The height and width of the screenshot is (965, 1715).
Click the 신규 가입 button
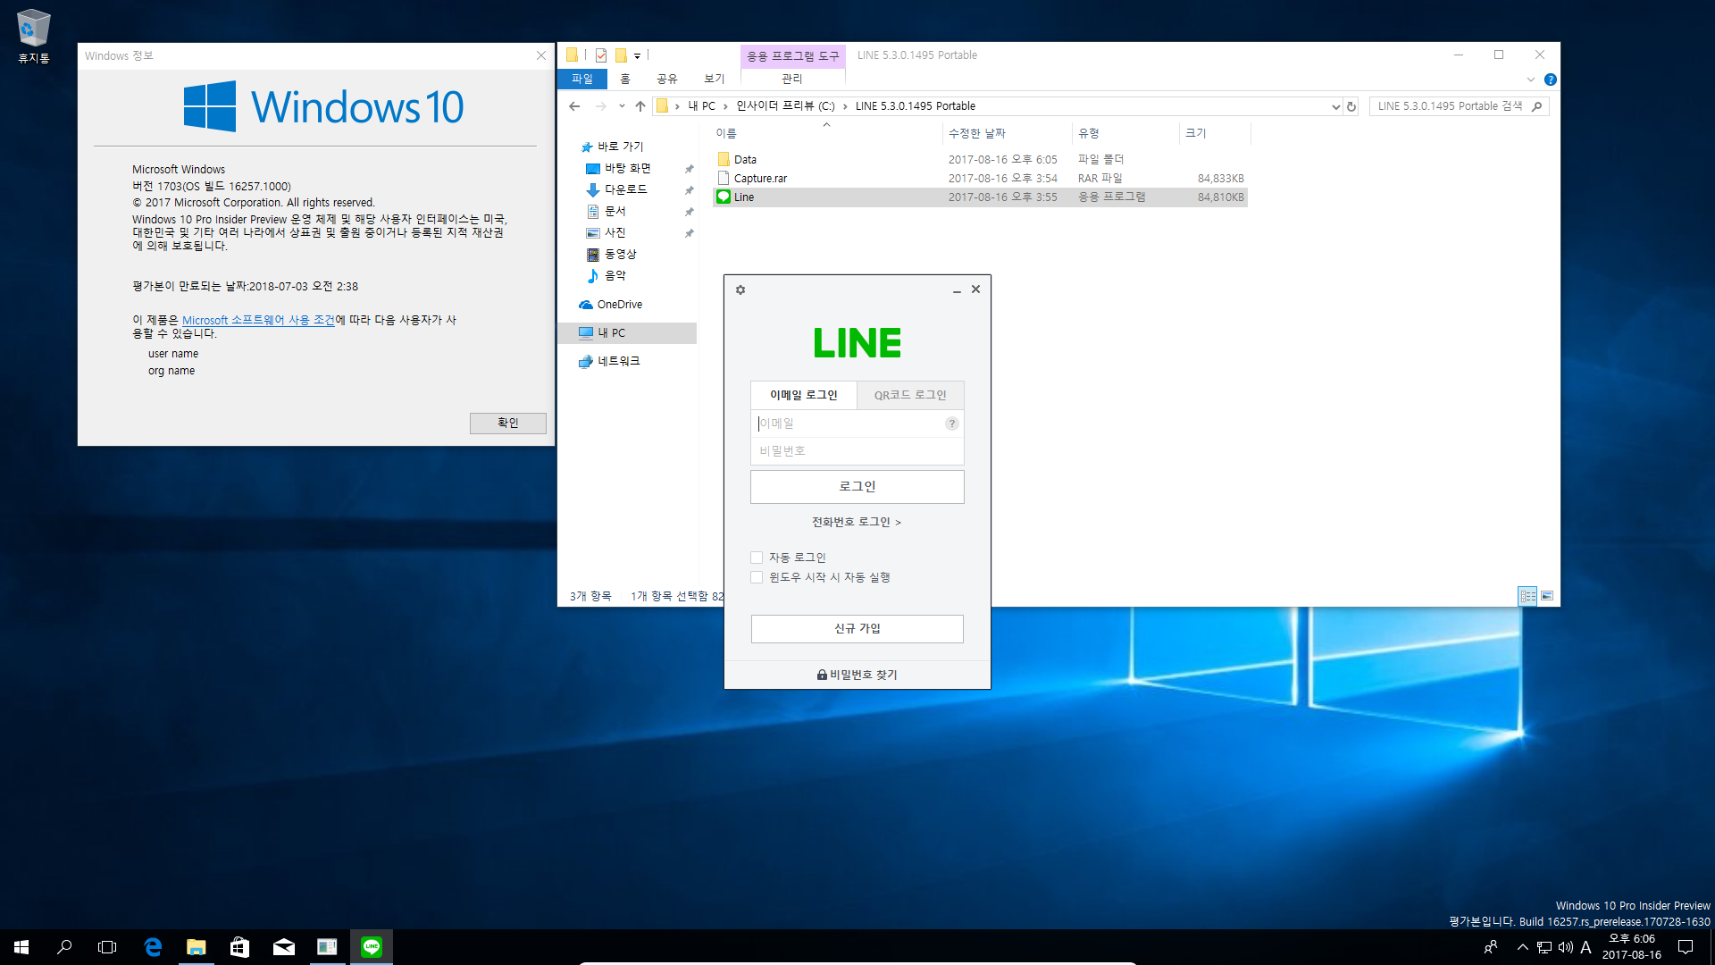tap(857, 629)
